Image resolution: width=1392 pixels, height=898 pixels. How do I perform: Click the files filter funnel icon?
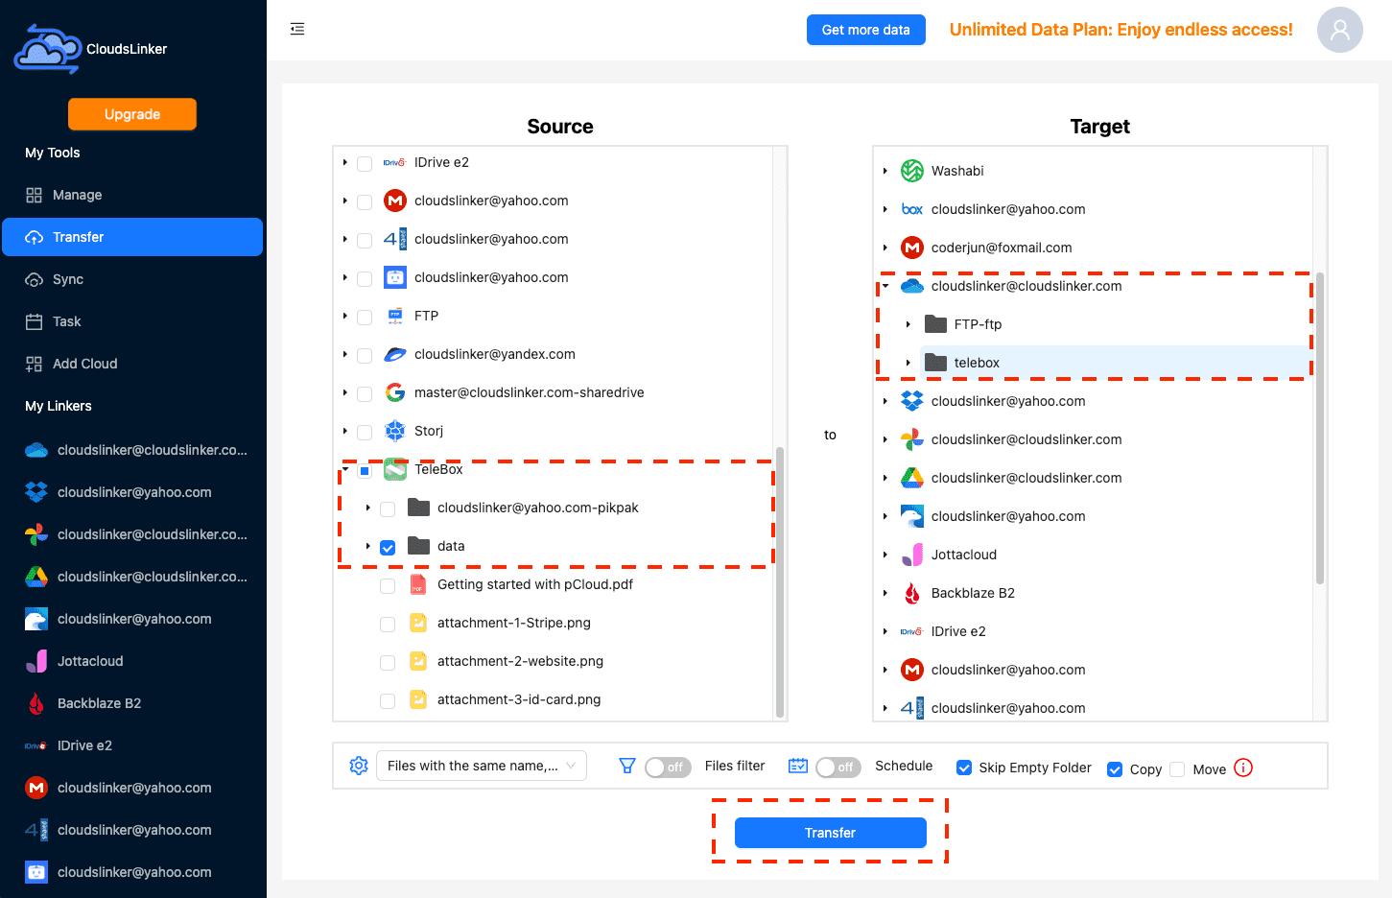627,766
